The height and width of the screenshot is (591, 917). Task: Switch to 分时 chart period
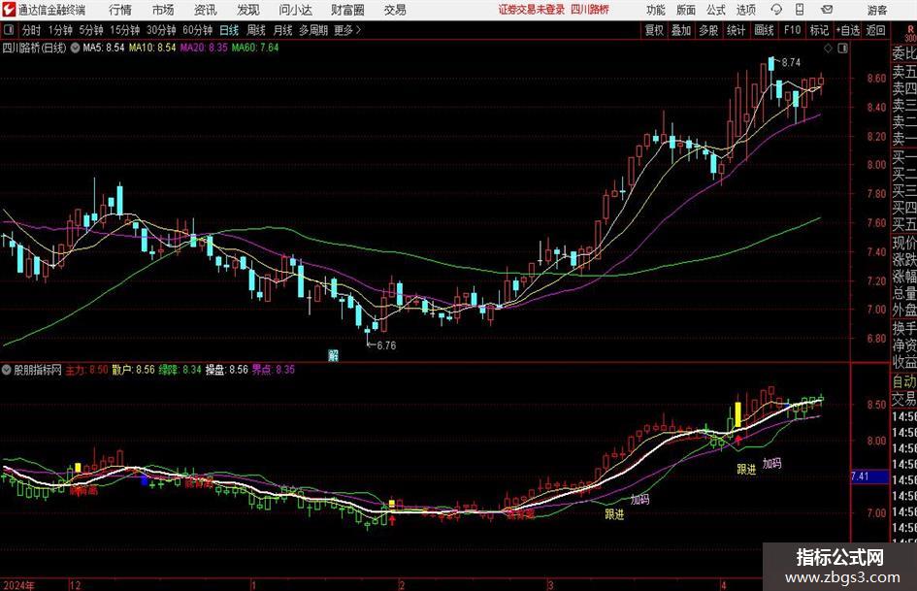32,30
